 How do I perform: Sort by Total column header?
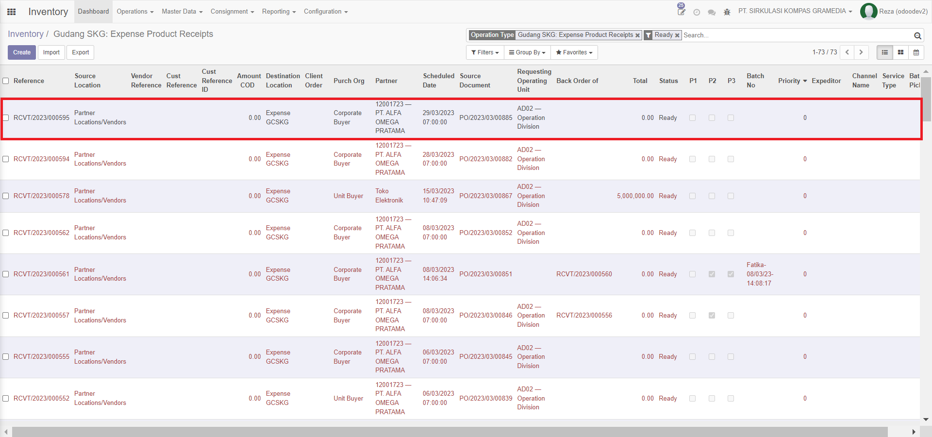click(640, 81)
